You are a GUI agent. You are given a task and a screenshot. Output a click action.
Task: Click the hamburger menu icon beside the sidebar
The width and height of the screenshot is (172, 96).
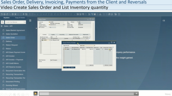pyautogui.click(x=30, y=21)
